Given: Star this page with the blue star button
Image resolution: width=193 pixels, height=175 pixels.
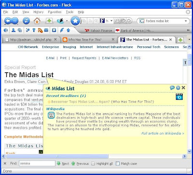Looking at the screenshot, I should (75, 21).
